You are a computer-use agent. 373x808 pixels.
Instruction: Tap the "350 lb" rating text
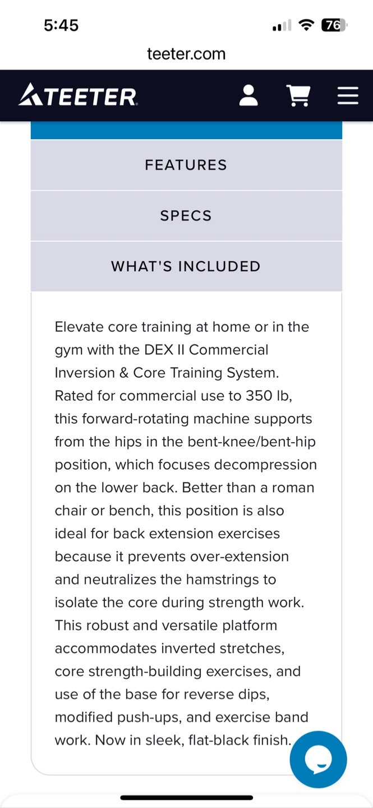click(268, 396)
